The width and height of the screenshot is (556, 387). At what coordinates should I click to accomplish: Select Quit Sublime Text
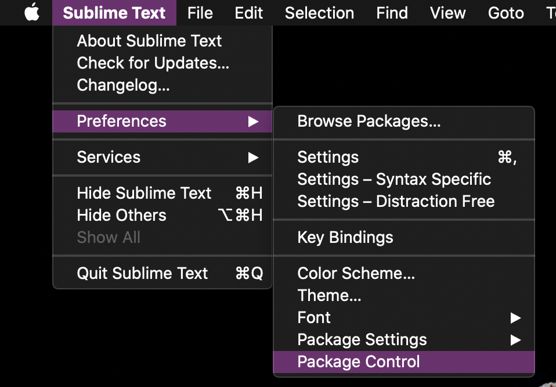(x=163, y=273)
